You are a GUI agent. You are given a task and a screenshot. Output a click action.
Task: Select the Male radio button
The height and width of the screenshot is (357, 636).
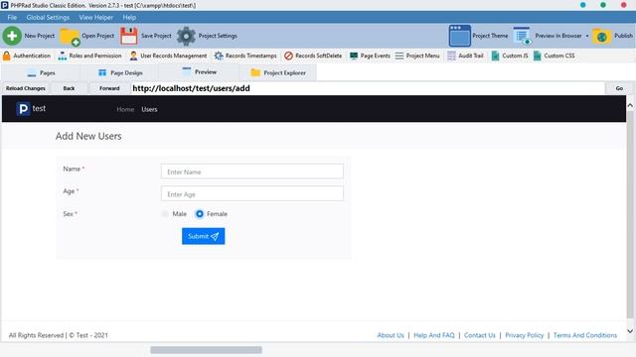165,214
